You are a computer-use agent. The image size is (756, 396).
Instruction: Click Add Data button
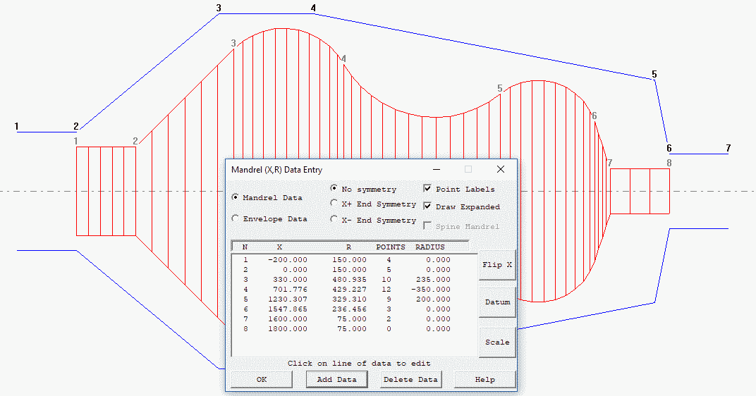pyautogui.click(x=337, y=379)
